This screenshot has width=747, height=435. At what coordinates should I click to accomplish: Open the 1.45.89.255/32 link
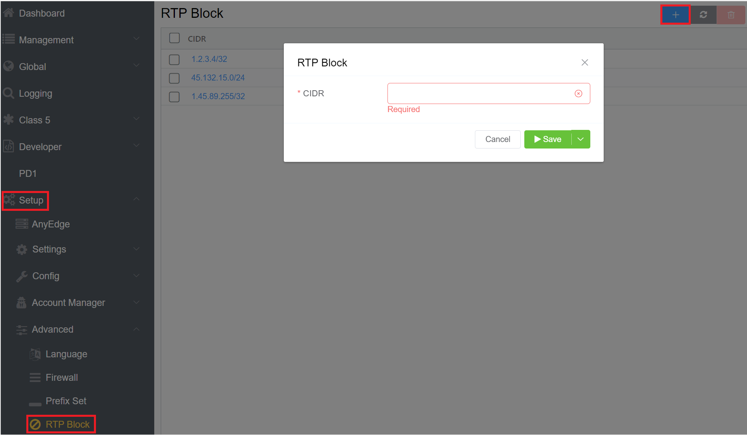[218, 96]
